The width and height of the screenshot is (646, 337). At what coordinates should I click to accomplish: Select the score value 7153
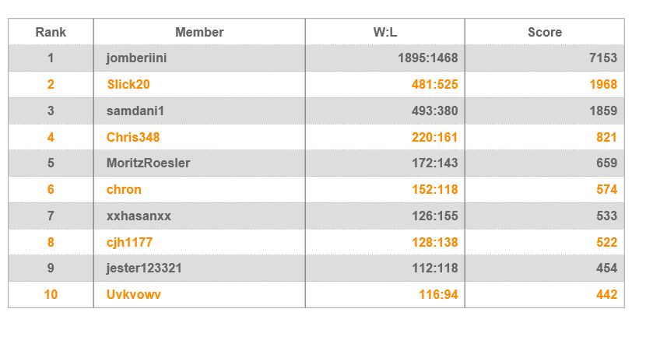pyautogui.click(x=603, y=58)
